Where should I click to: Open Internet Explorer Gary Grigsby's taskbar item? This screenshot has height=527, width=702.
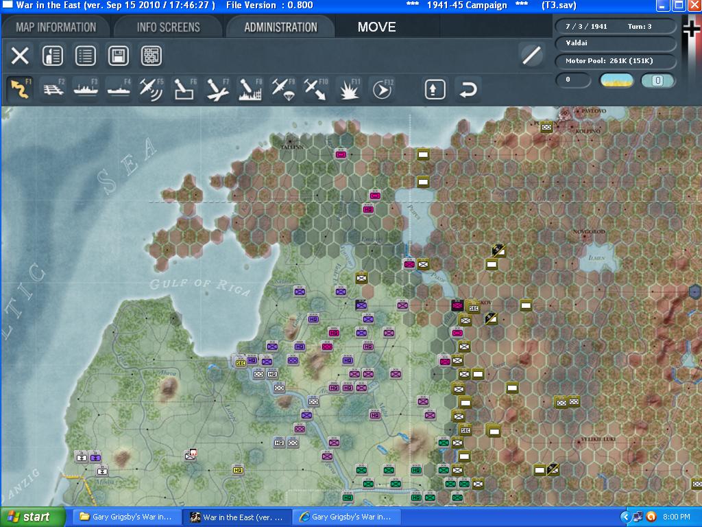tap(346, 517)
